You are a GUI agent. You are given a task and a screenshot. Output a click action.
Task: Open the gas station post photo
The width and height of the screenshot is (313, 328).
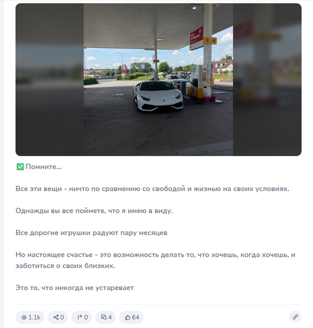point(158,79)
